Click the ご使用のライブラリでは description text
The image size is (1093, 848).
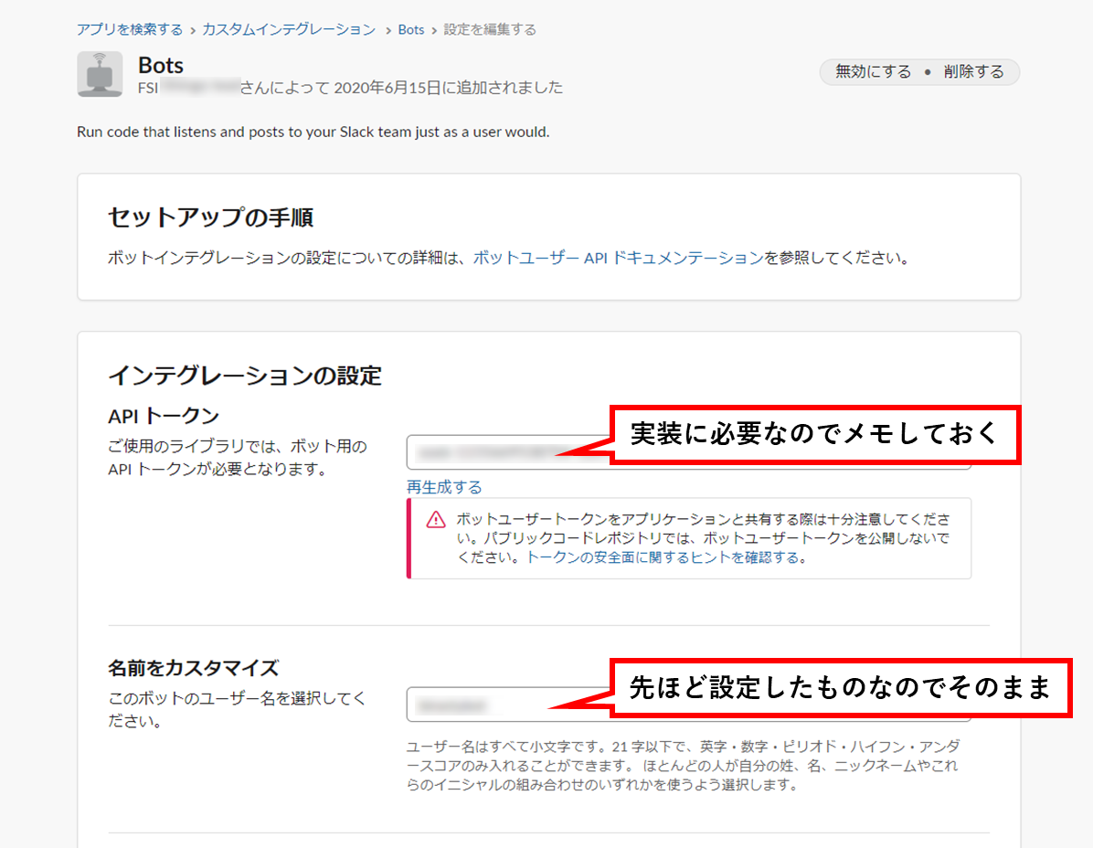coord(237,458)
